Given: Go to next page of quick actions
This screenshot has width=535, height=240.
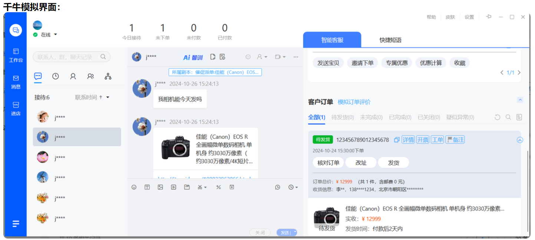Looking at the screenshot, I should coord(519,73).
